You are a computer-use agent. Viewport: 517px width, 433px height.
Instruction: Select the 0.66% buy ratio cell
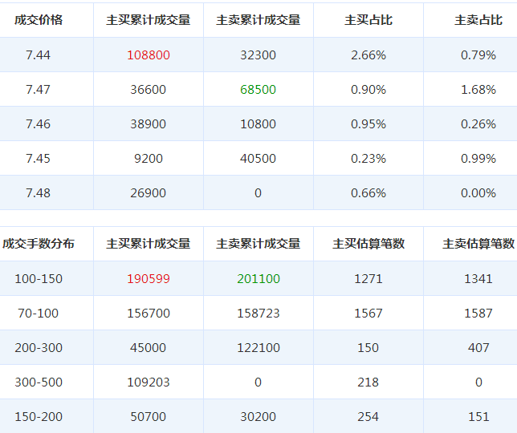click(368, 193)
